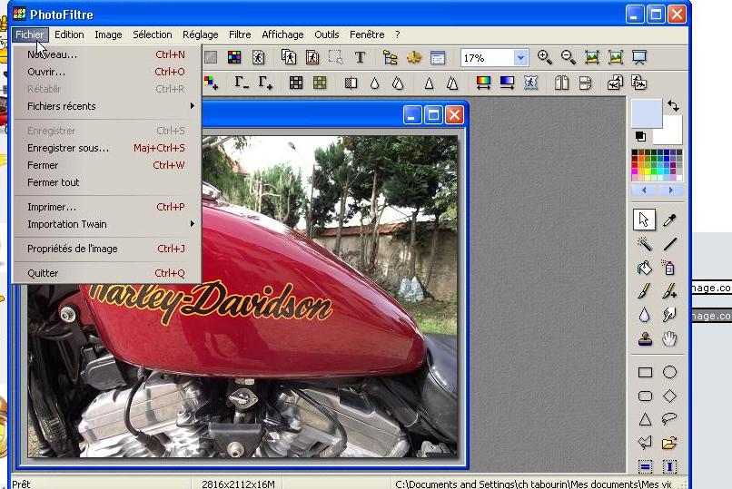
Task: Choose Quitter from Fichier menu
Action: coord(107,273)
